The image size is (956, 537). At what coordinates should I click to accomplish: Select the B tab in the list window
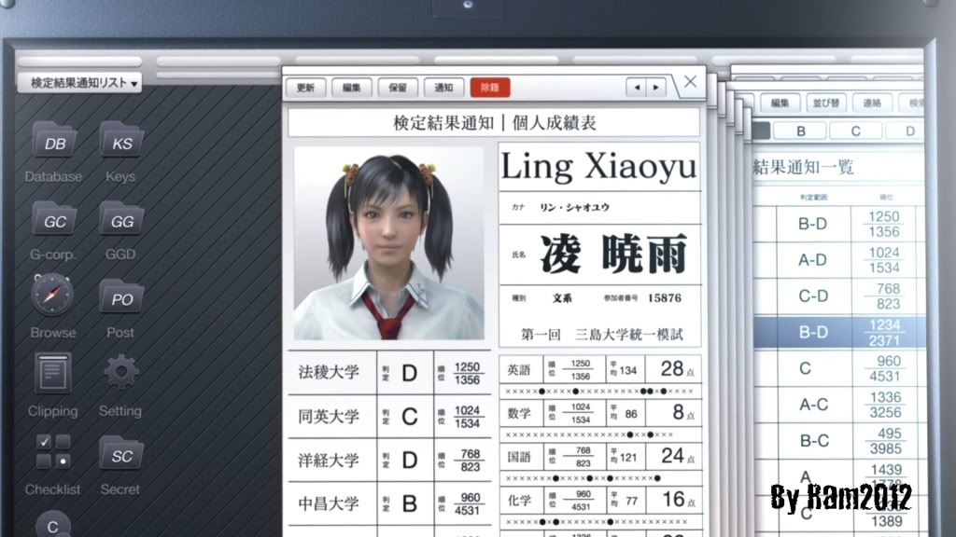click(x=800, y=131)
